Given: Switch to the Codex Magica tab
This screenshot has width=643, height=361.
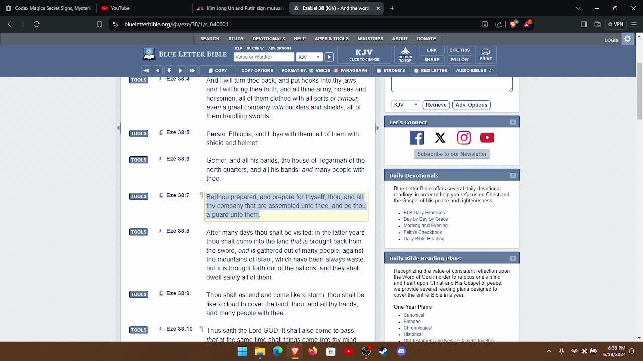Looking at the screenshot, I should (x=49, y=8).
